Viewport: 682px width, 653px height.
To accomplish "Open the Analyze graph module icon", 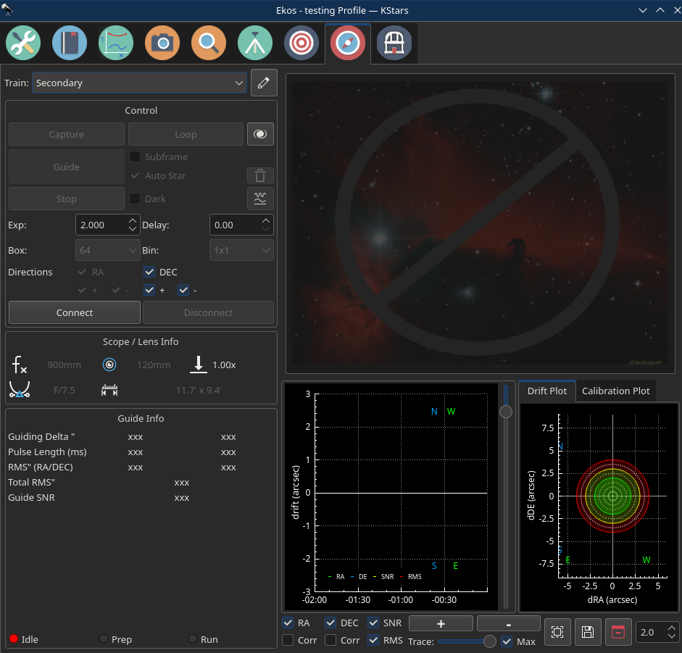I will click(x=116, y=43).
